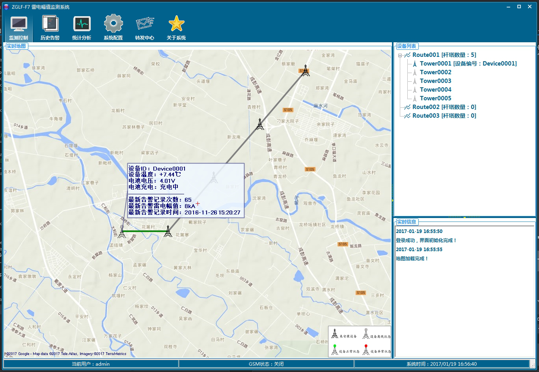Click the tower marker near 团结镇
The image size is (539, 372).
coord(122,232)
